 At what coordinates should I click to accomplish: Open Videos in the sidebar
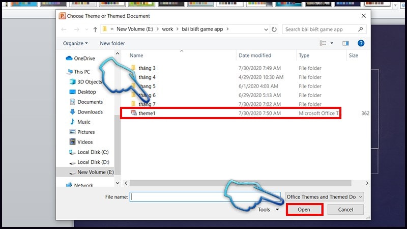pos(81,142)
